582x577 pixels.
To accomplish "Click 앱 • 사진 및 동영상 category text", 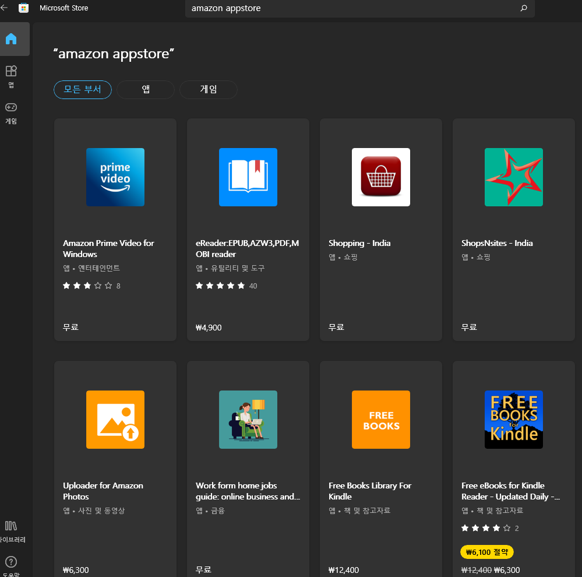I will click(94, 511).
